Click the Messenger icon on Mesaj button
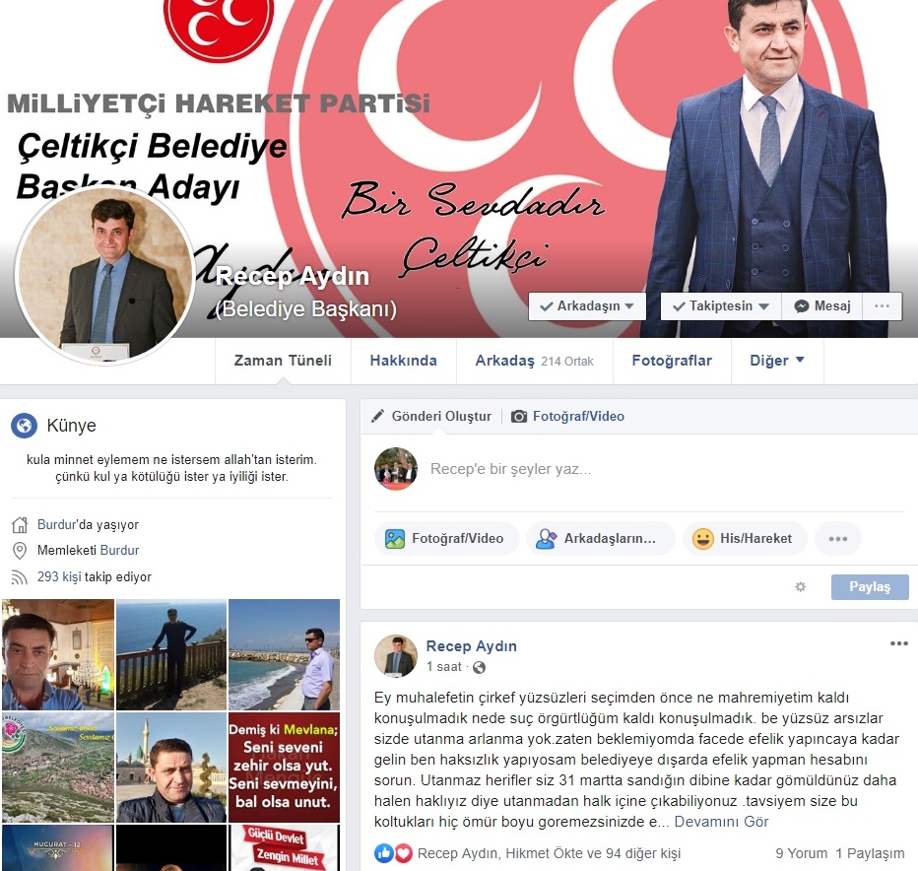Image resolution: width=918 pixels, height=871 pixels. click(x=802, y=306)
